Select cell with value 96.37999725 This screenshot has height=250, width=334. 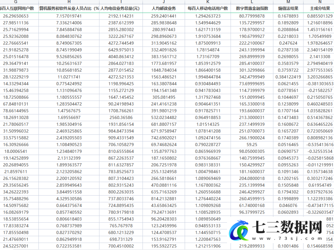(252, 212)
